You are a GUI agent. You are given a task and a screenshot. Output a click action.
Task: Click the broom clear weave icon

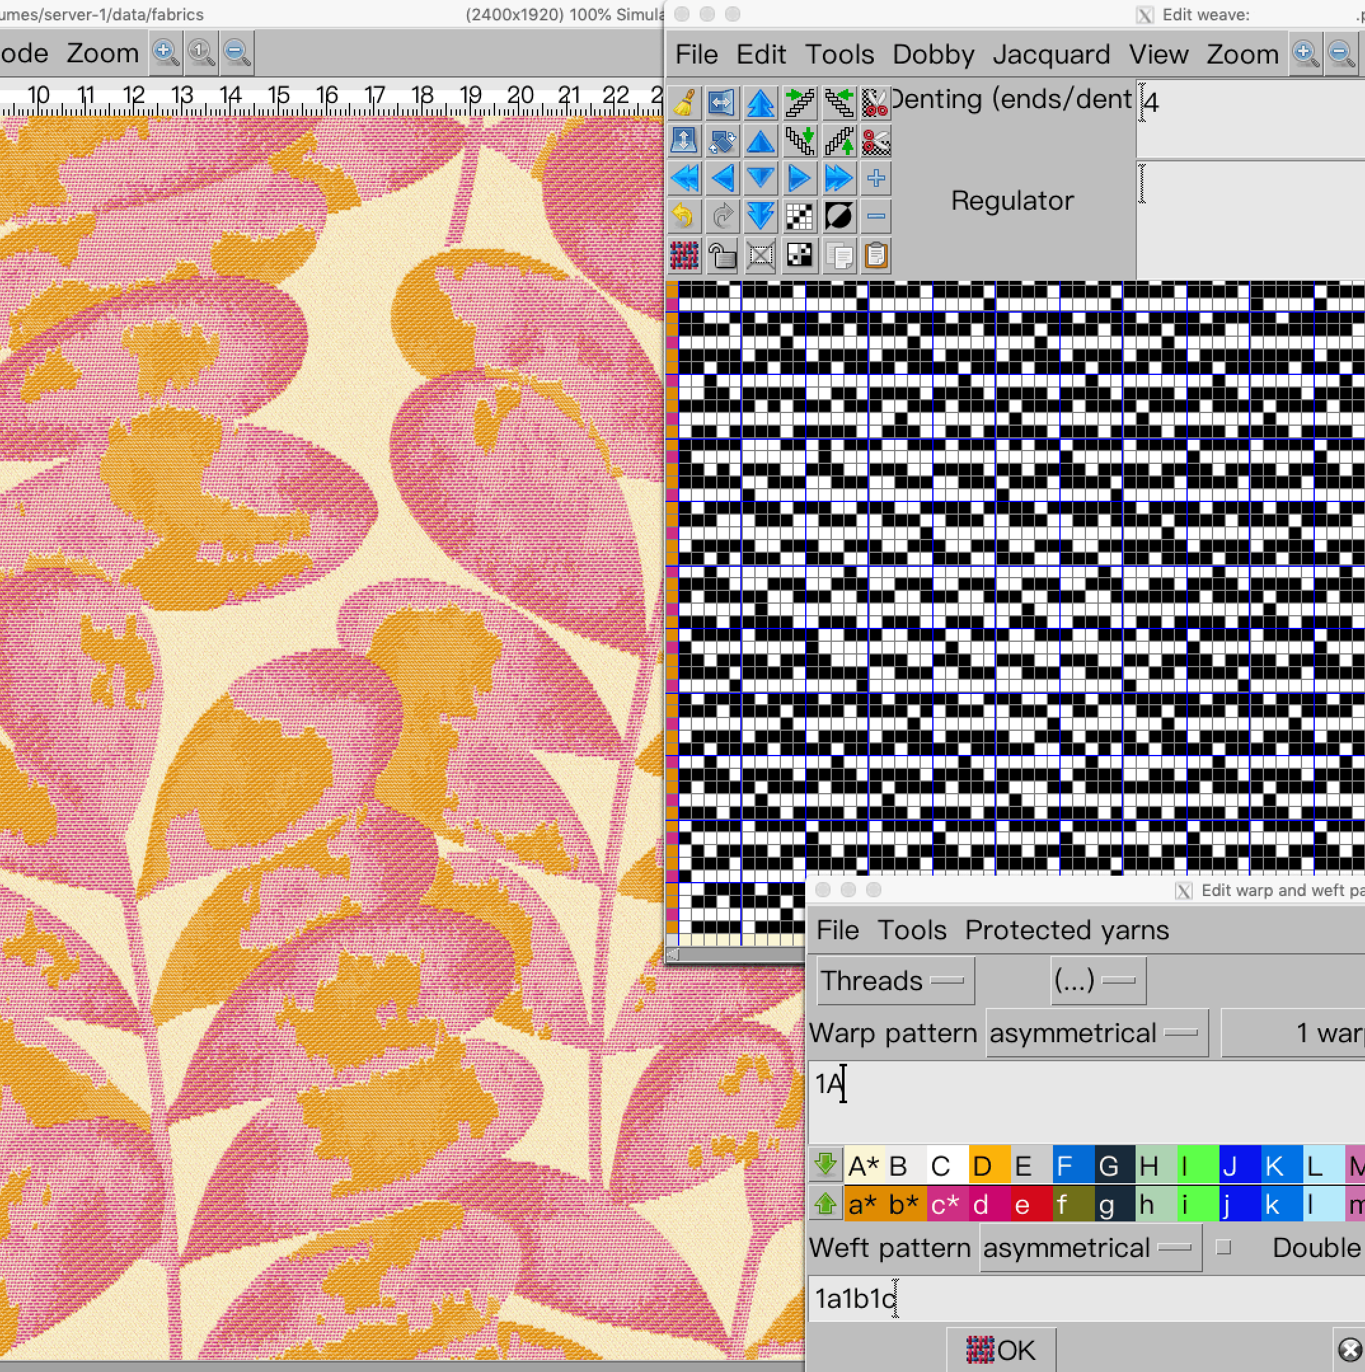684,102
